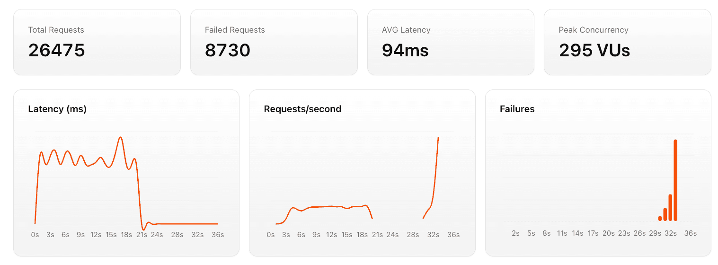The height and width of the screenshot is (265, 718).
Task: Click the 0s axis label in Latency chart
Action: pyautogui.click(x=35, y=235)
